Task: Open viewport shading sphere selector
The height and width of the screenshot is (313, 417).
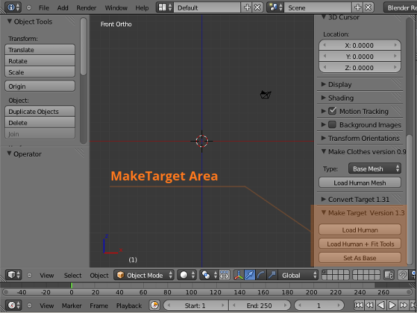Action: click(187, 275)
